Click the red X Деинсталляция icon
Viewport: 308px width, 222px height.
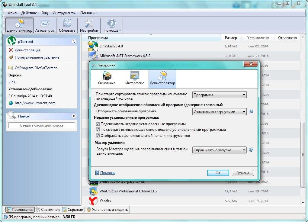(x=11, y=50)
